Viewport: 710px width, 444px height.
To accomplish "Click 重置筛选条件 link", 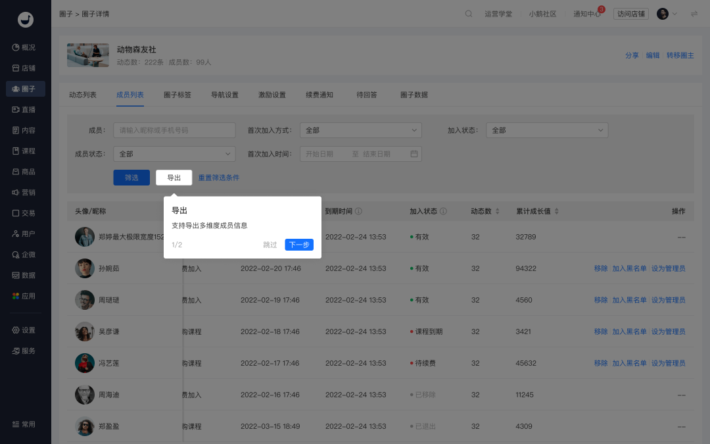I will [219, 178].
